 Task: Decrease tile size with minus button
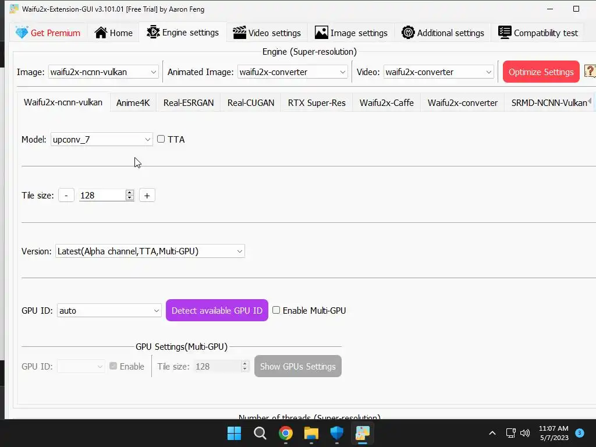tap(66, 196)
